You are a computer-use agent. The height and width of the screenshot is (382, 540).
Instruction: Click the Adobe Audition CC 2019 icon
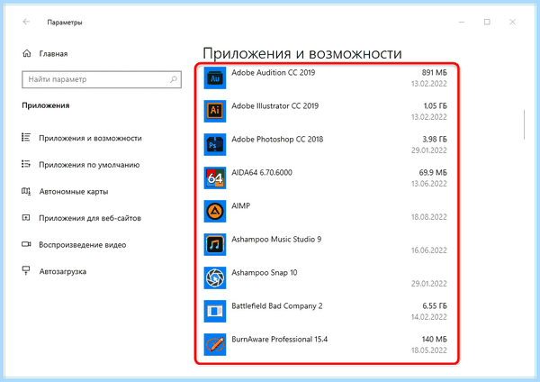pyautogui.click(x=215, y=77)
